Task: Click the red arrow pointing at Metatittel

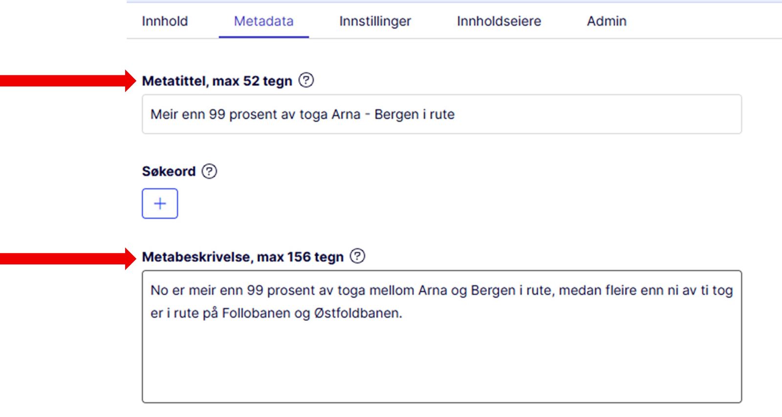Action: click(x=68, y=81)
